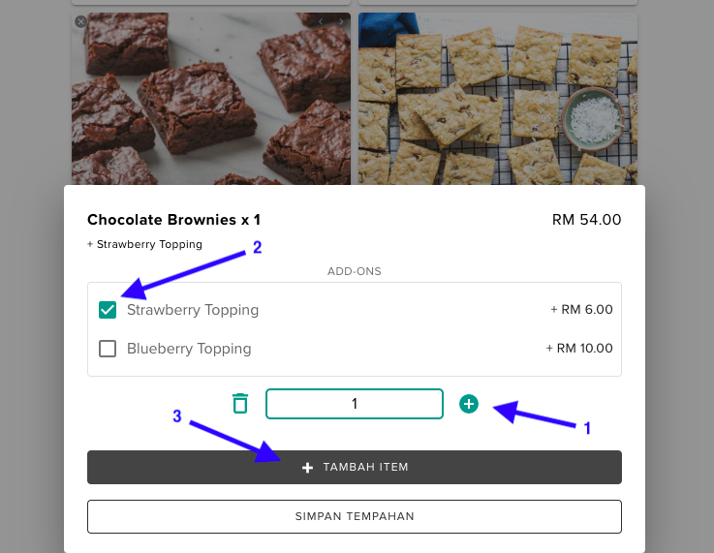Increase quantity with the green plus icon
This screenshot has height=553, width=714.
pyautogui.click(x=469, y=404)
